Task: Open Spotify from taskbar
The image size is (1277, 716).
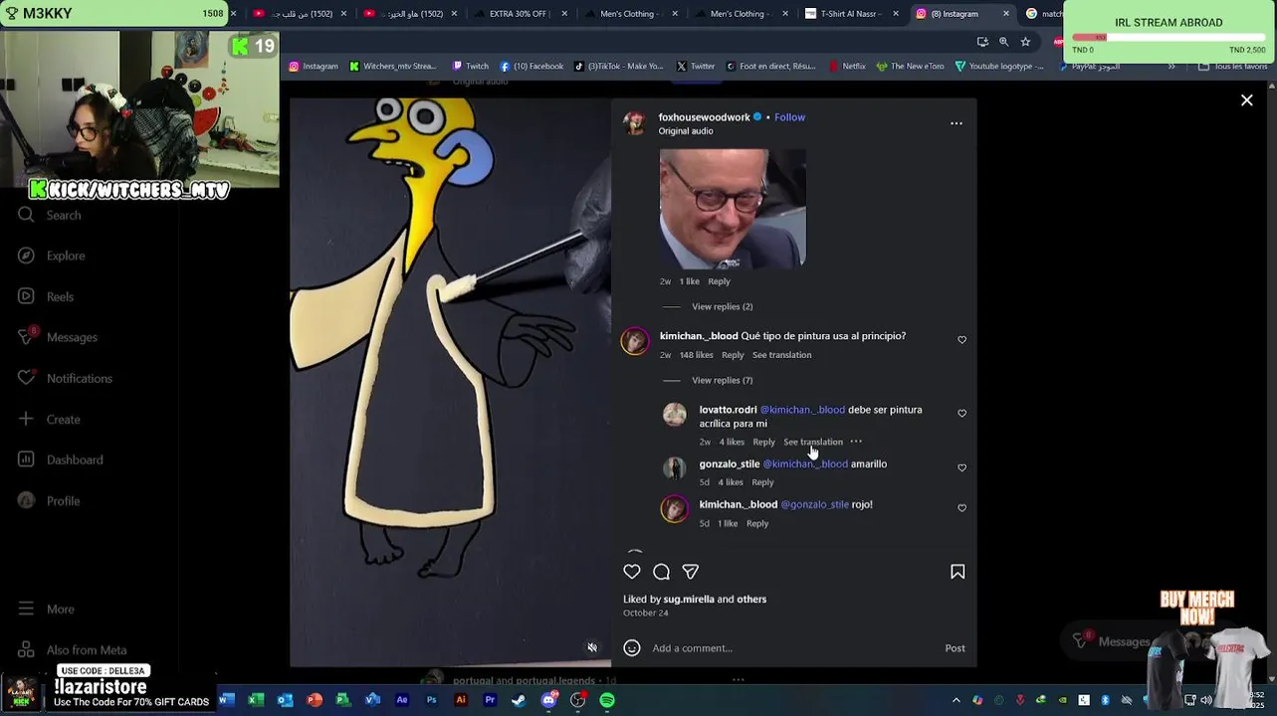Action: [607, 700]
